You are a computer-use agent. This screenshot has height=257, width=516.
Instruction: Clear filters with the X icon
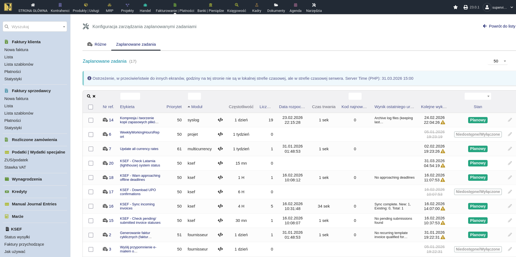(x=94, y=96)
